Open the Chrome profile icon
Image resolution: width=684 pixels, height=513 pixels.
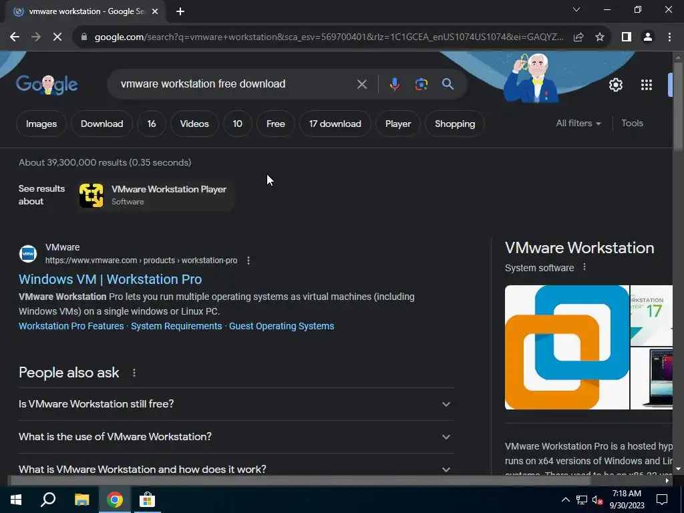[648, 37]
